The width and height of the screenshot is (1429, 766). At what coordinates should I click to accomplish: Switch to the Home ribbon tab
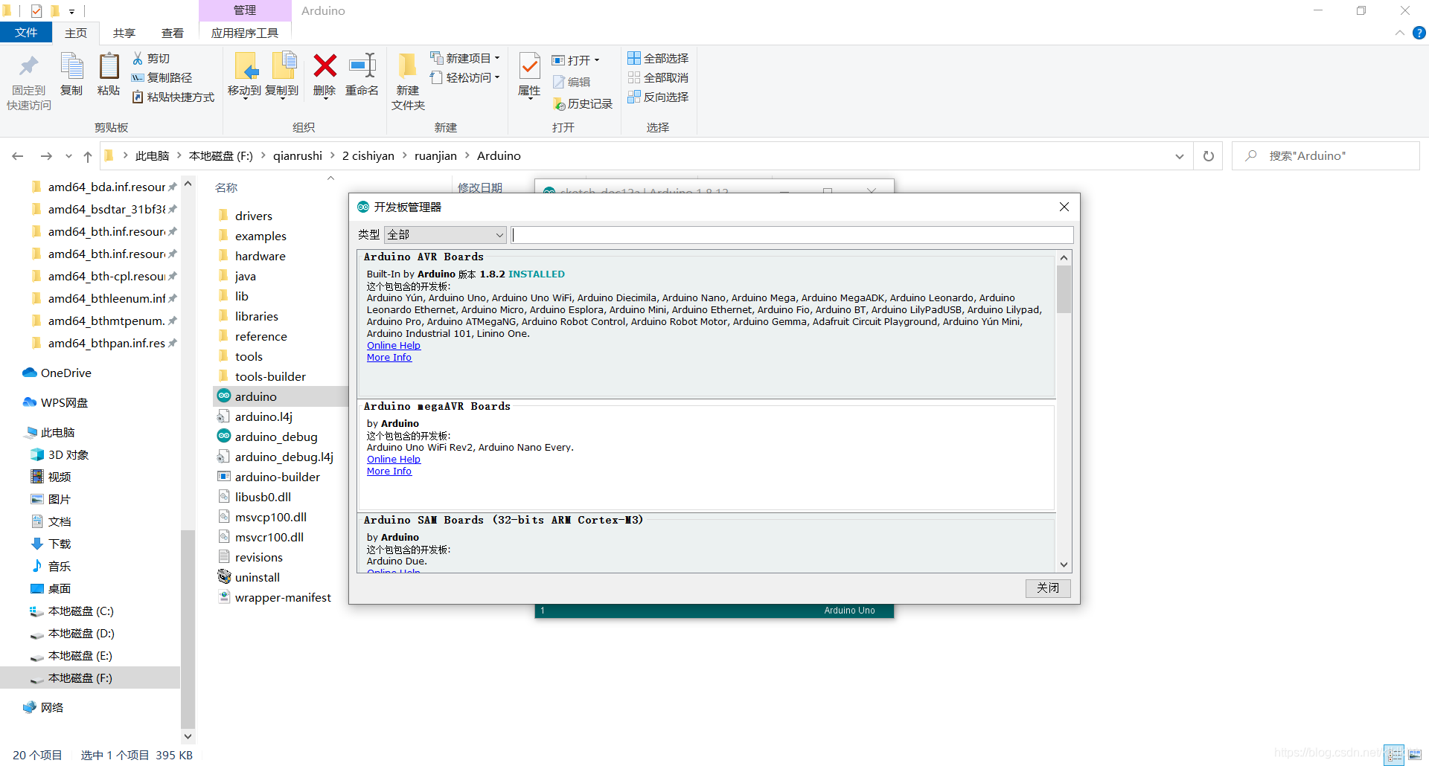point(76,33)
